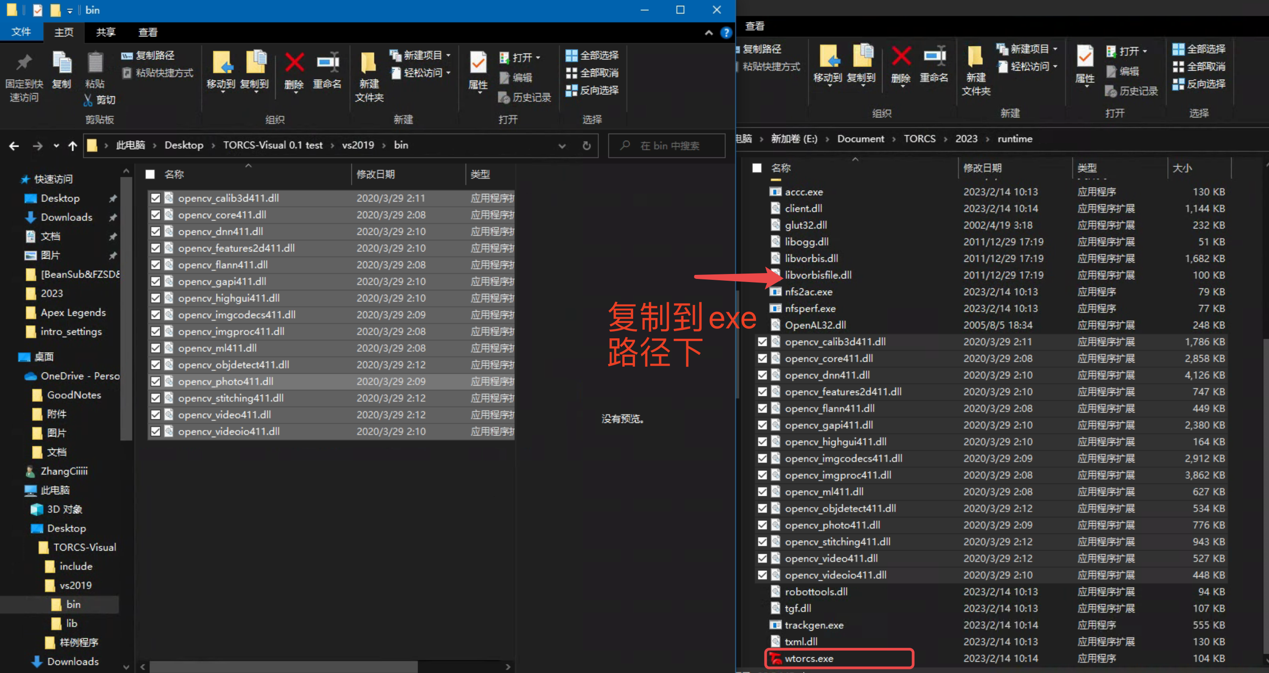Viewport: 1269px width, 673px height.
Task: Open recent locations dropdown beside Forward arrow
Action: pos(56,146)
